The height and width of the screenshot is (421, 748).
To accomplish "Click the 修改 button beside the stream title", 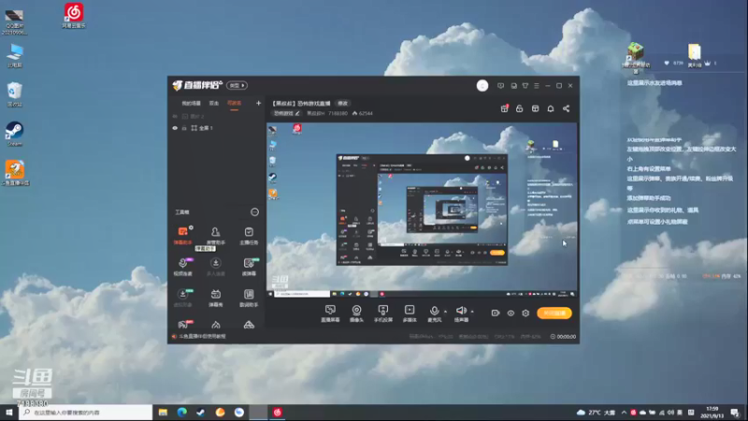I will (x=342, y=103).
